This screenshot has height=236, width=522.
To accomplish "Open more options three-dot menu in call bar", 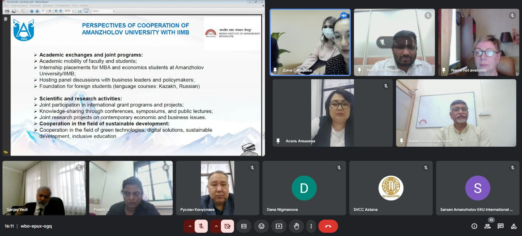I will [311, 226].
